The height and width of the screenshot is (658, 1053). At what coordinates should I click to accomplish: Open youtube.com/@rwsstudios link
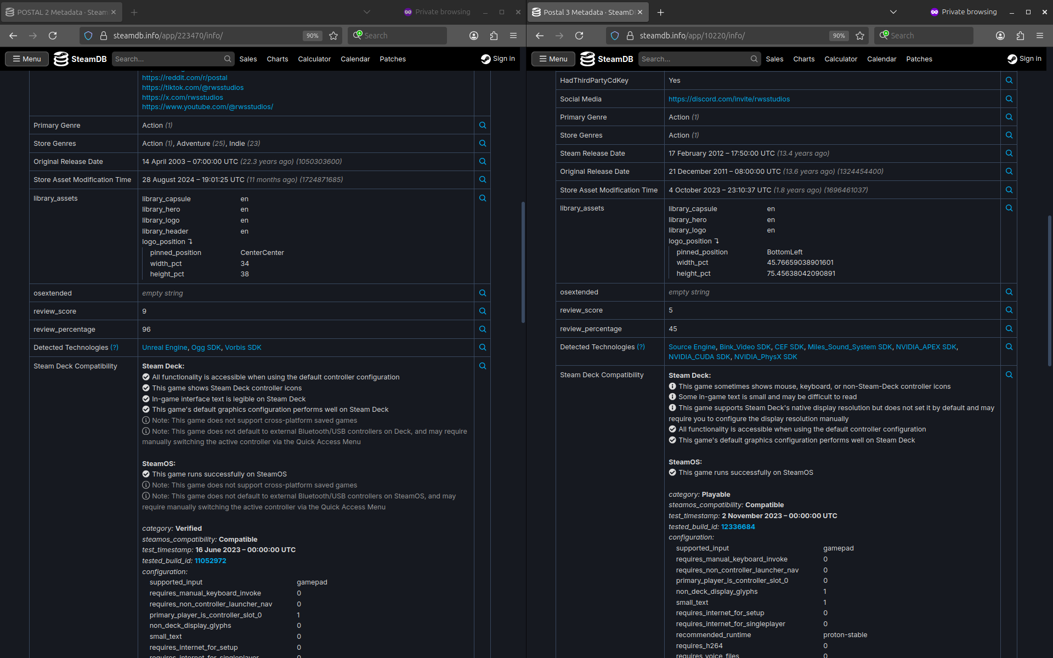coord(207,107)
